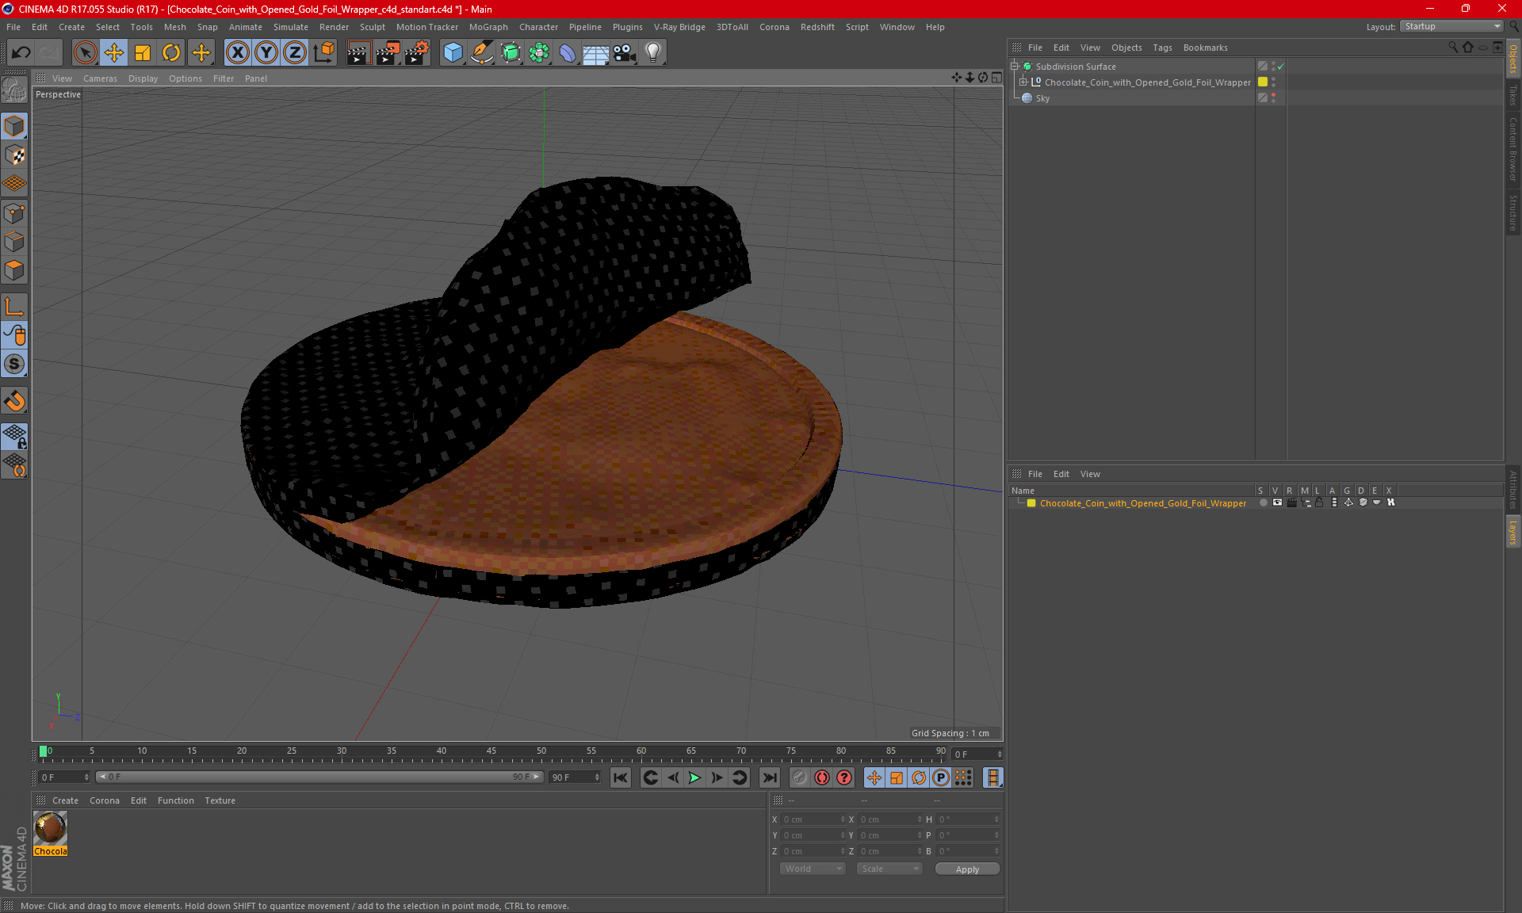The width and height of the screenshot is (1522, 913).
Task: Toggle visibility dots for Sky object
Action: click(x=1274, y=97)
